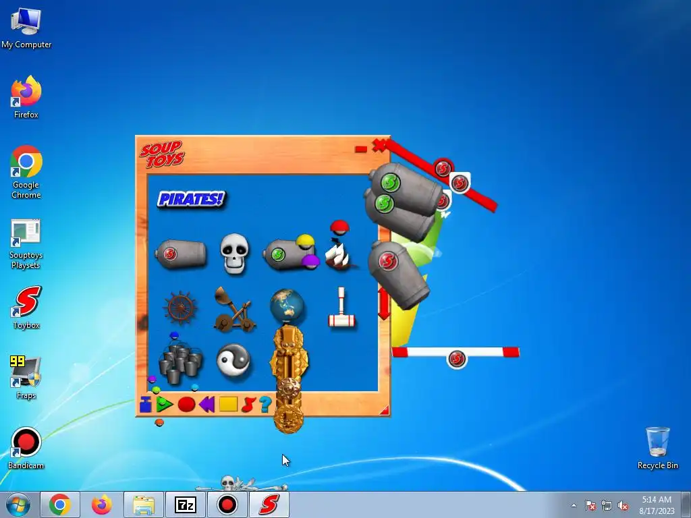Click the S pivot on the white horizontal plank
Image resolution: width=691 pixels, height=518 pixels.
click(x=457, y=359)
